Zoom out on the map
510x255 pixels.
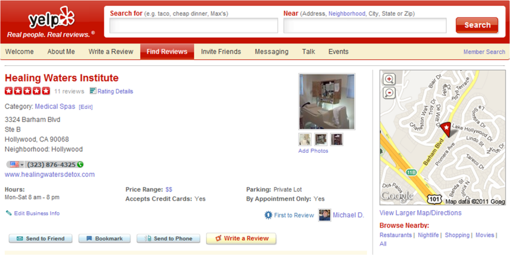pos(389,93)
